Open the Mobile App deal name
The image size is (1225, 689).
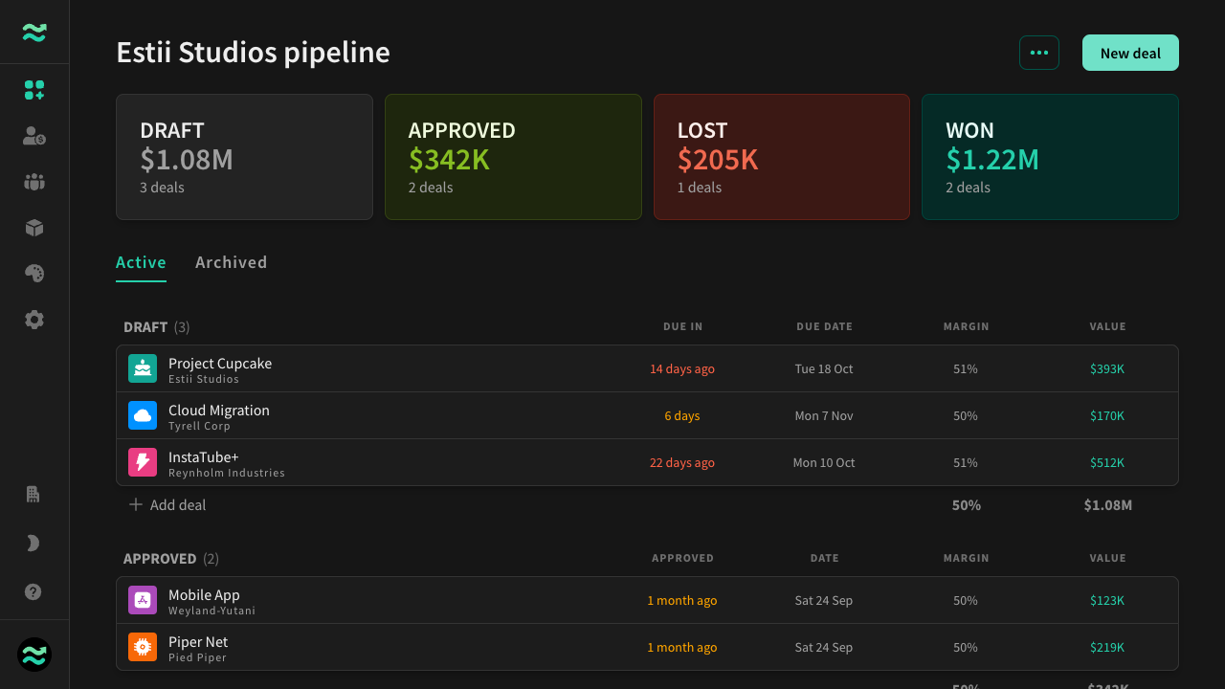coord(204,595)
